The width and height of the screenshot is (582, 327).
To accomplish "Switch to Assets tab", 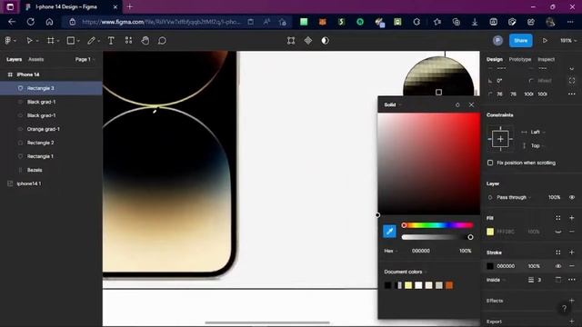I will pyautogui.click(x=36, y=59).
